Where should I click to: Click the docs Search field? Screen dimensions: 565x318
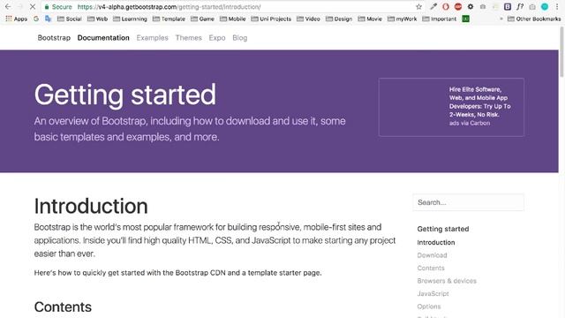(x=468, y=202)
